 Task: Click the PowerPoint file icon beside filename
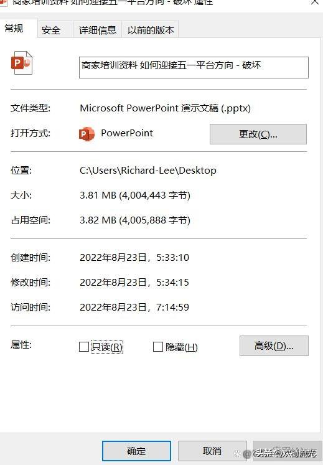pos(22,63)
